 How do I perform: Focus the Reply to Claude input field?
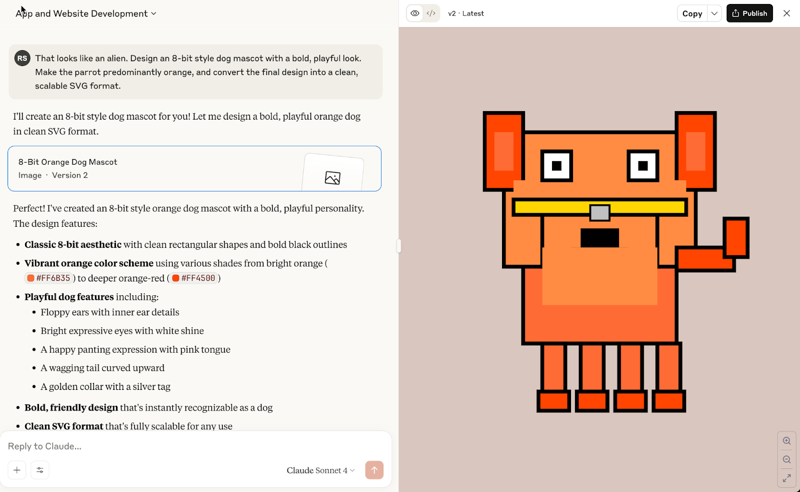pos(195,446)
